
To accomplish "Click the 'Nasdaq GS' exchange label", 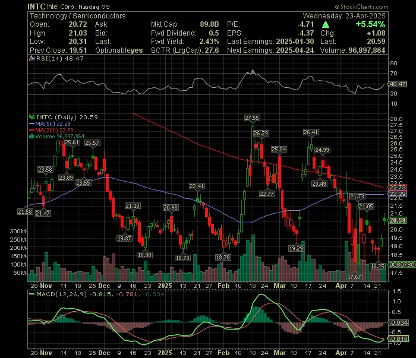I will point(94,7).
